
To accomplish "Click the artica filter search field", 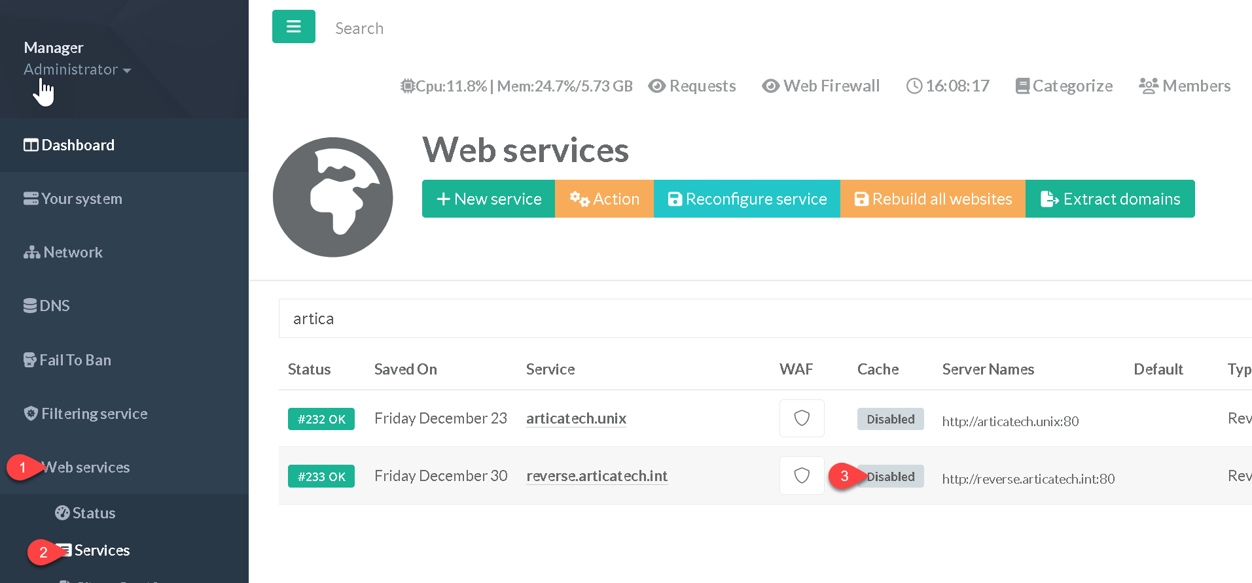I will (759, 318).
